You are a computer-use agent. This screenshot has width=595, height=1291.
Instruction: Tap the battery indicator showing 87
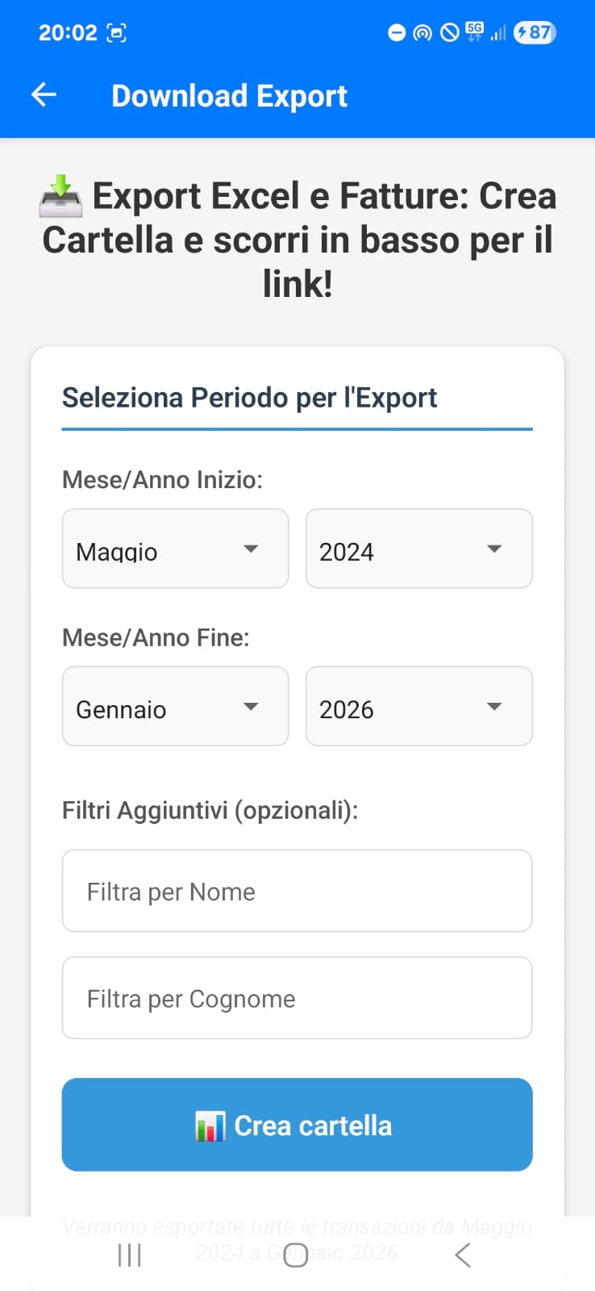pos(535,32)
